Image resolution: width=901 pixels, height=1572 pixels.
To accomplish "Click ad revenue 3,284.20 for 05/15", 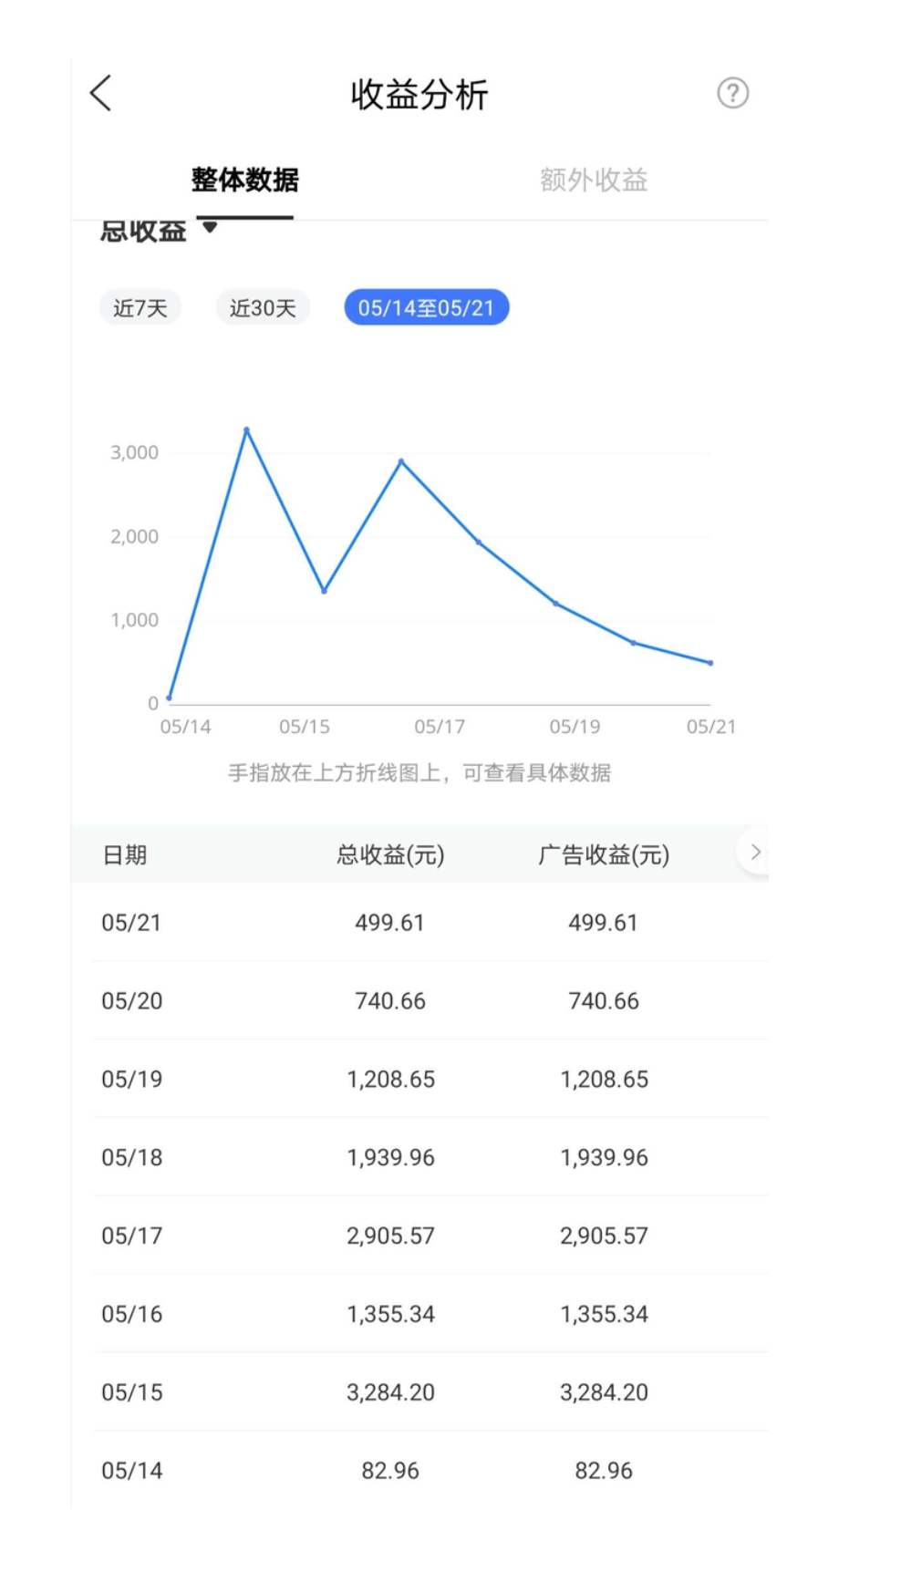I will click(604, 1393).
